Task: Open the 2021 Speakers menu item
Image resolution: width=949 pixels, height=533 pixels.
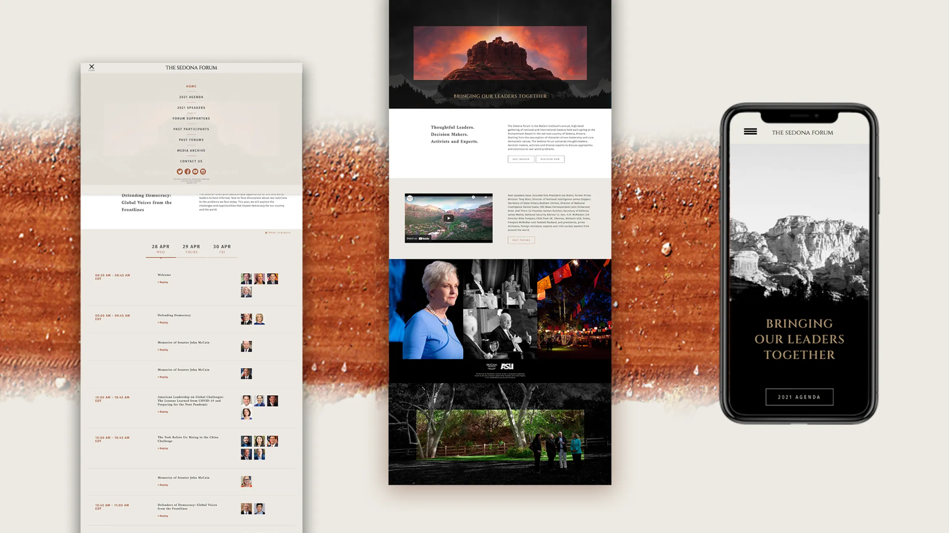Action: (x=191, y=107)
